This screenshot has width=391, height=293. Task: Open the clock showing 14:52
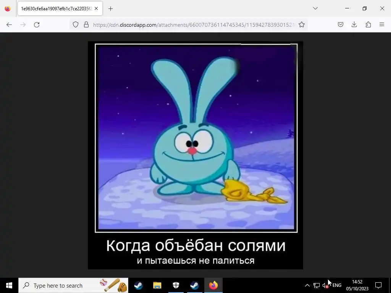(x=357, y=285)
